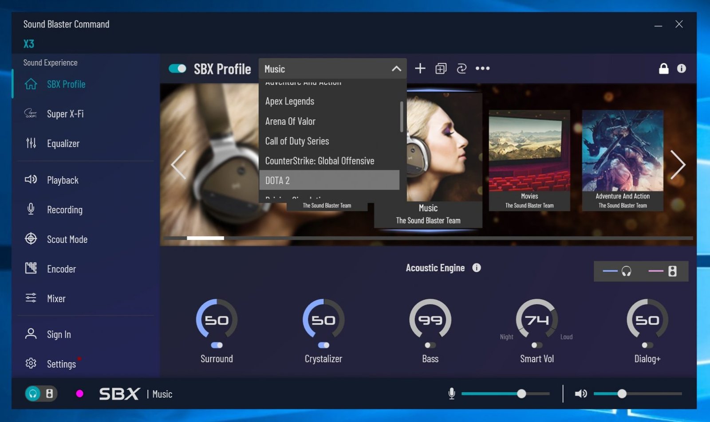Click the Playback speaker icon
The width and height of the screenshot is (710, 422).
coord(31,180)
